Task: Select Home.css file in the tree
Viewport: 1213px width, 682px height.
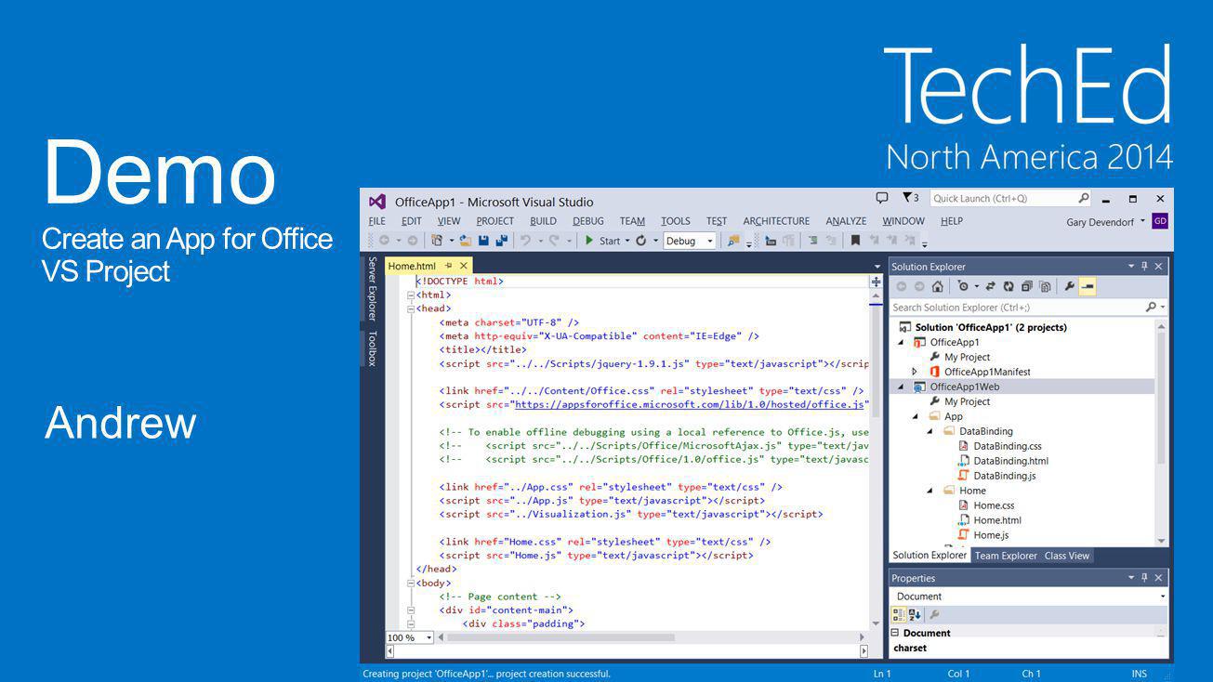Action: pyautogui.click(x=994, y=505)
